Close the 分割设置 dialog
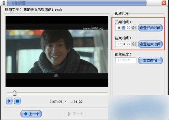 [164, 3]
